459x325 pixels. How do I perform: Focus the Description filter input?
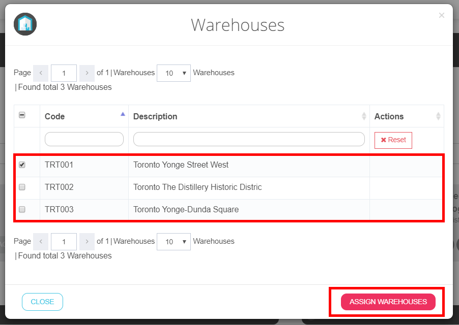[x=249, y=139]
